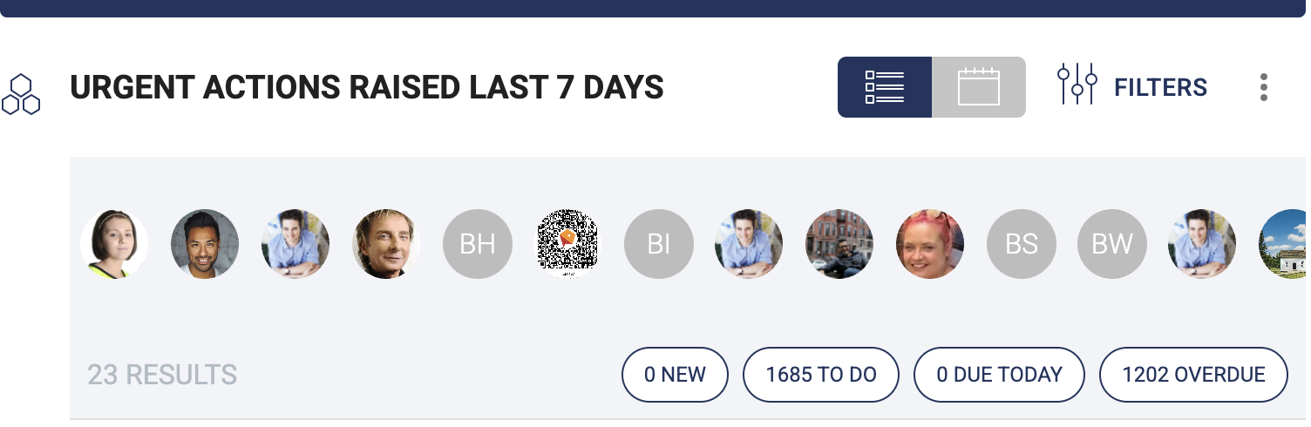Pick the bearded man avatar on grey background

pyautogui.click(x=205, y=244)
